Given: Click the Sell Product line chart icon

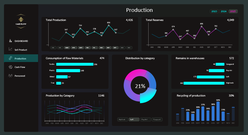Looking at the screenshot, I should point(10,50).
